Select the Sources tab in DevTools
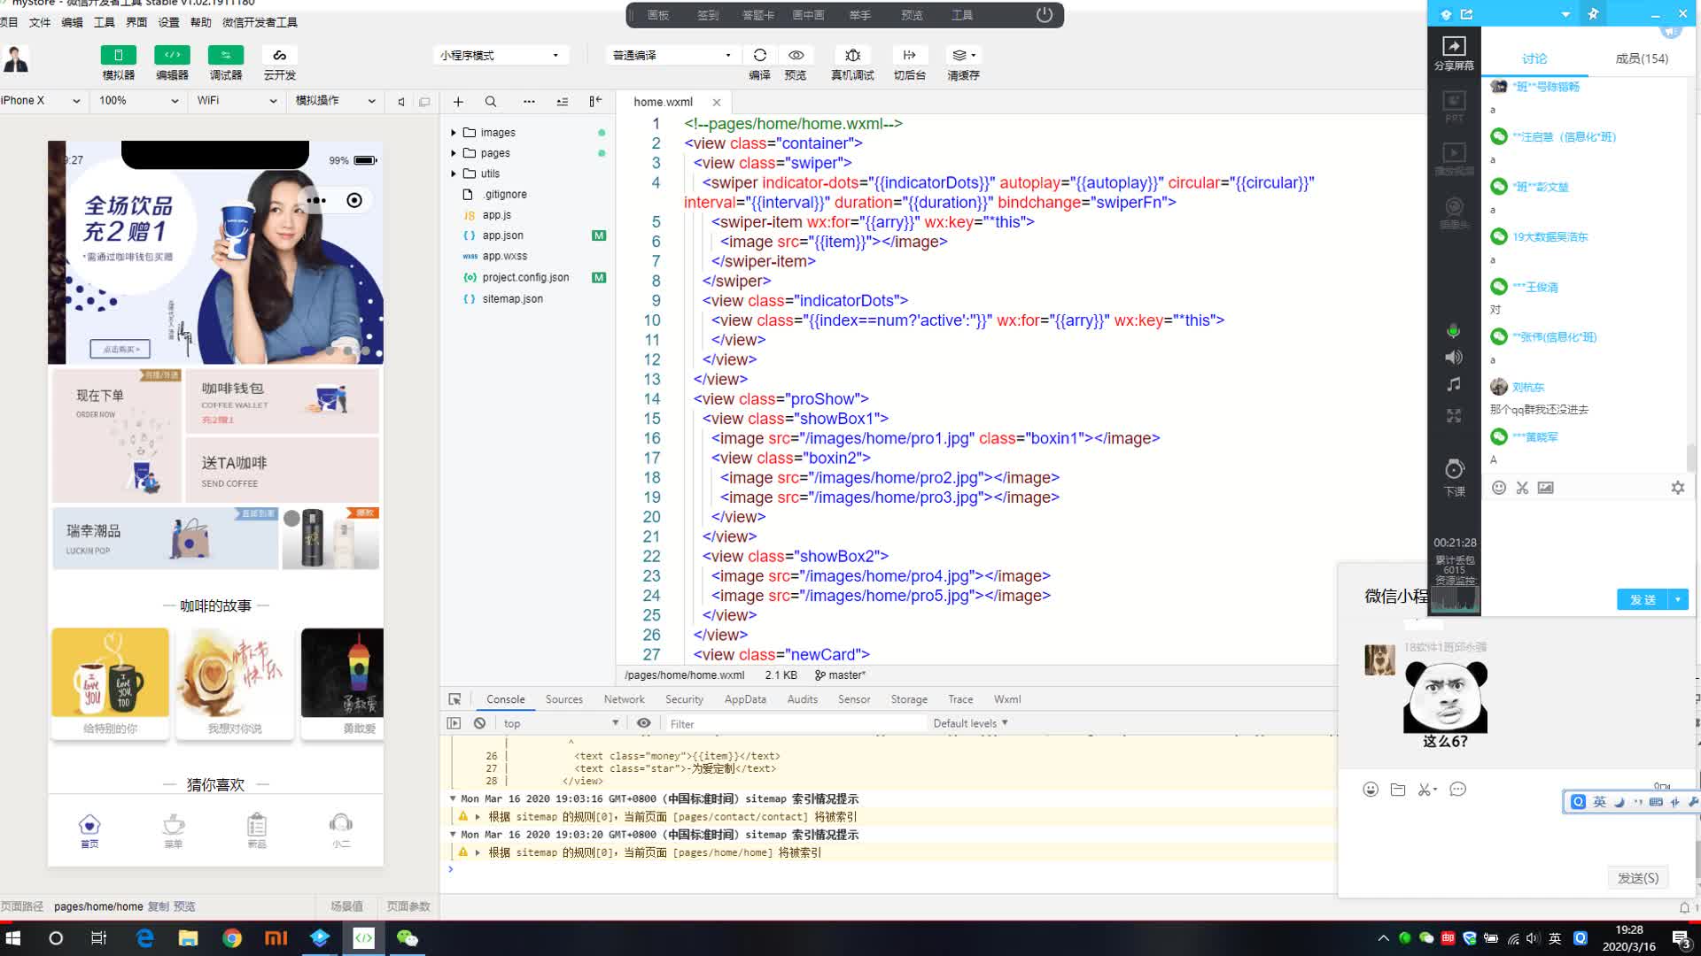 point(563,699)
